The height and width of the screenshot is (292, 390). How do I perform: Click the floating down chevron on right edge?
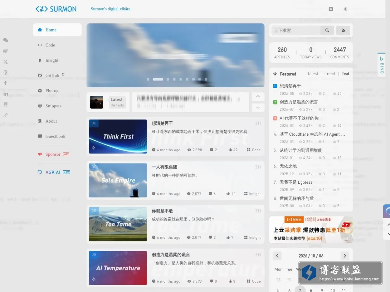(x=388, y=233)
